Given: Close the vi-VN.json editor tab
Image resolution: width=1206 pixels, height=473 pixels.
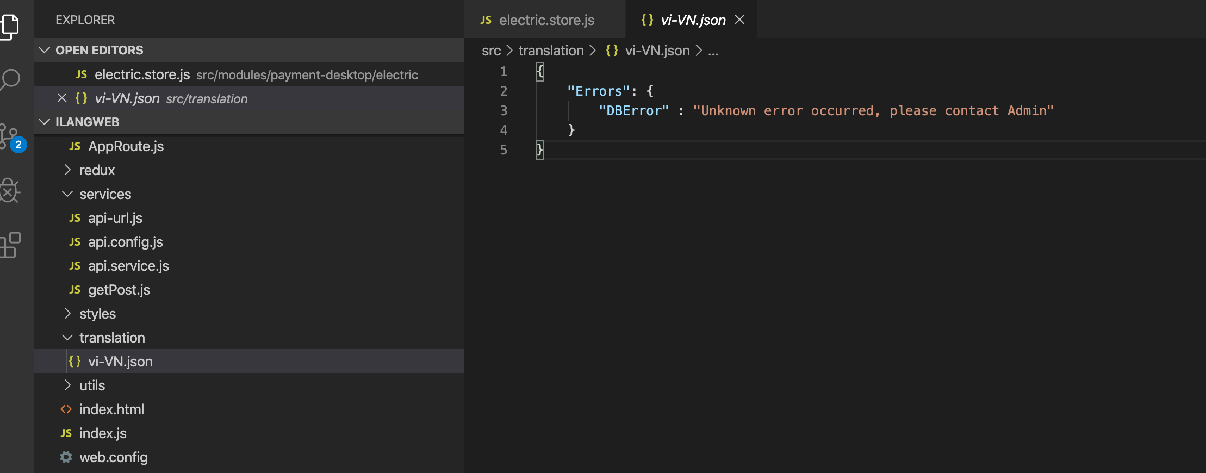Looking at the screenshot, I should click(739, 20).
